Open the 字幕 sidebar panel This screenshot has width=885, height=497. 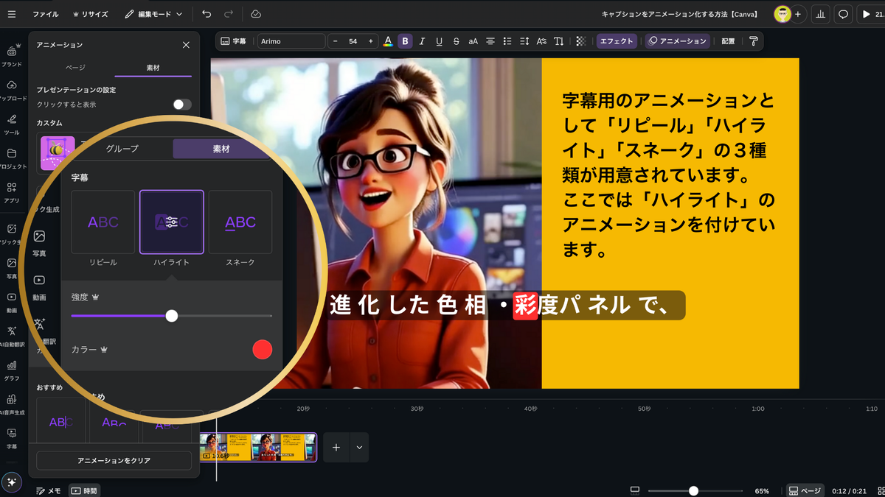[12, 438]
